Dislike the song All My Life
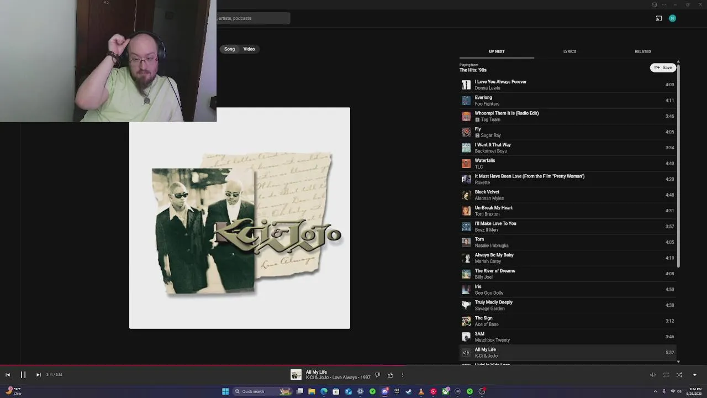 coord(377,375)
